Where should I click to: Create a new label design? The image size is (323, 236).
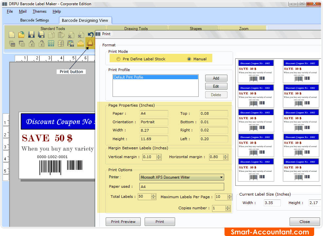point(12,35)
